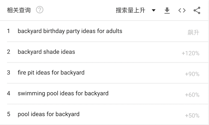The height and width of the screenshot is (125, 209).
Task: Click rank number 3 in list
Action: [x=9, y=73]
